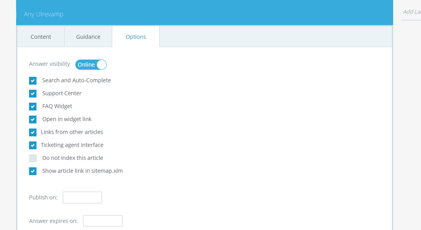Click the Answer expires on field
This screenshot has width=421, height=230.
point(103,221)
